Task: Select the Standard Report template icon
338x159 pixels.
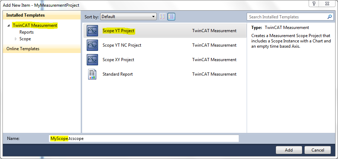Action: click(92, 74)
